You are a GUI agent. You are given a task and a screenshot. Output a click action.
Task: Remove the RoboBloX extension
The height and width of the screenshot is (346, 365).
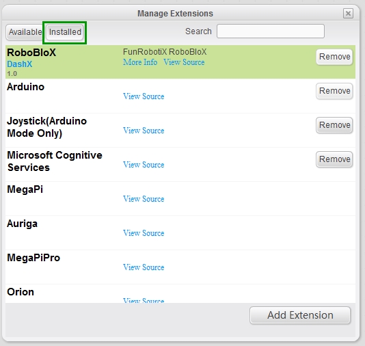point(334,57)
